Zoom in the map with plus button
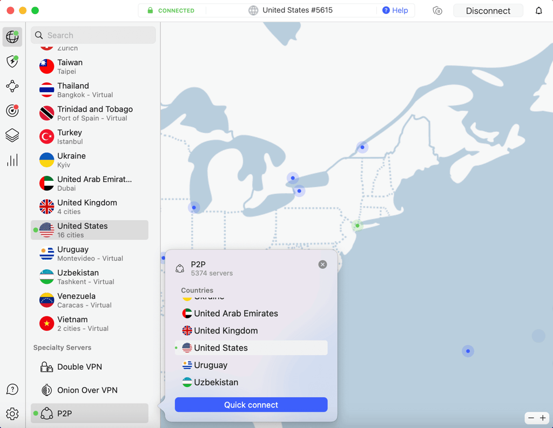 (543, 418)
